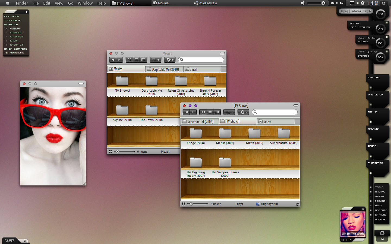This screenshot has width=391, height=244.
Task: Open the GAMES dropdown at bottom left
Action: 15,241
